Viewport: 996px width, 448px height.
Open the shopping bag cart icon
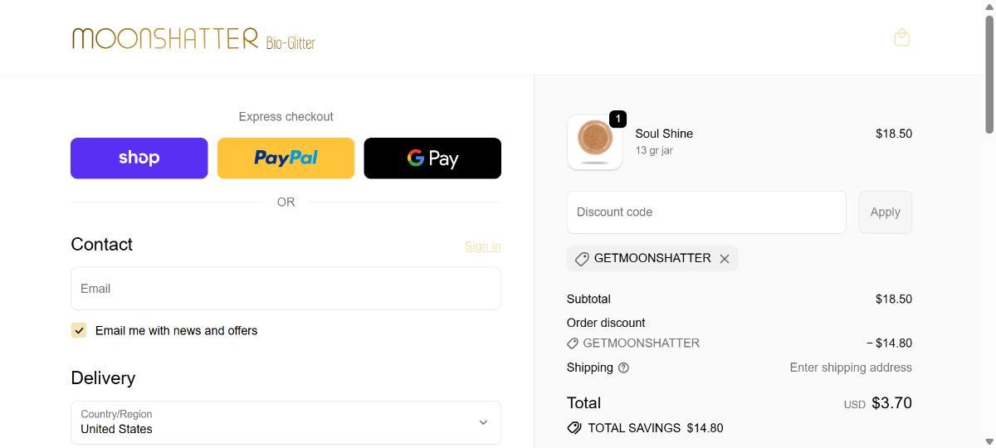(x=901, y=37)
